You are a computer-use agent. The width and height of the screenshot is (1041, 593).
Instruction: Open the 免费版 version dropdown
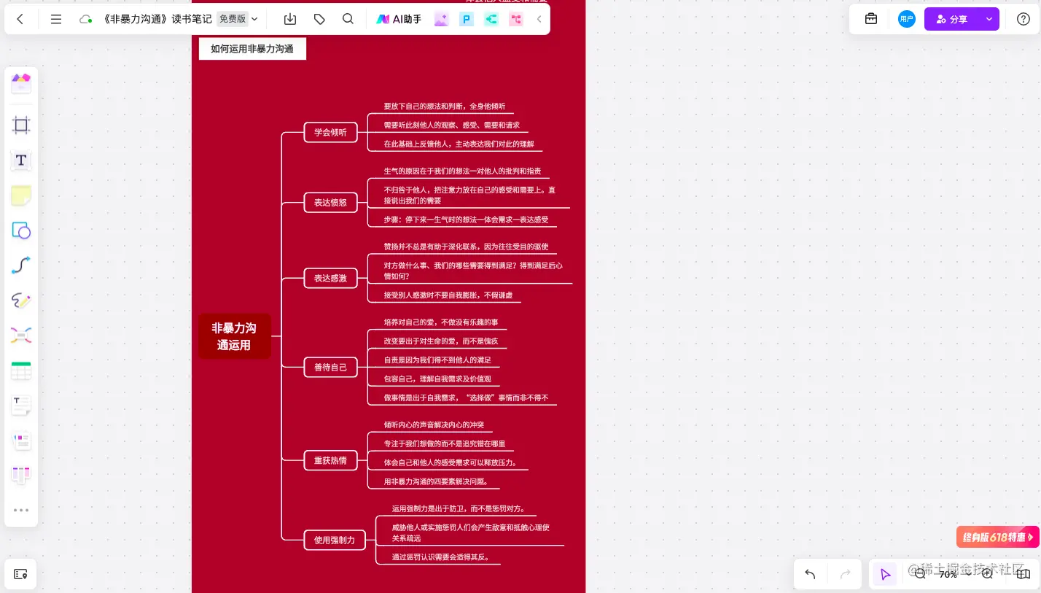[238, 19]
